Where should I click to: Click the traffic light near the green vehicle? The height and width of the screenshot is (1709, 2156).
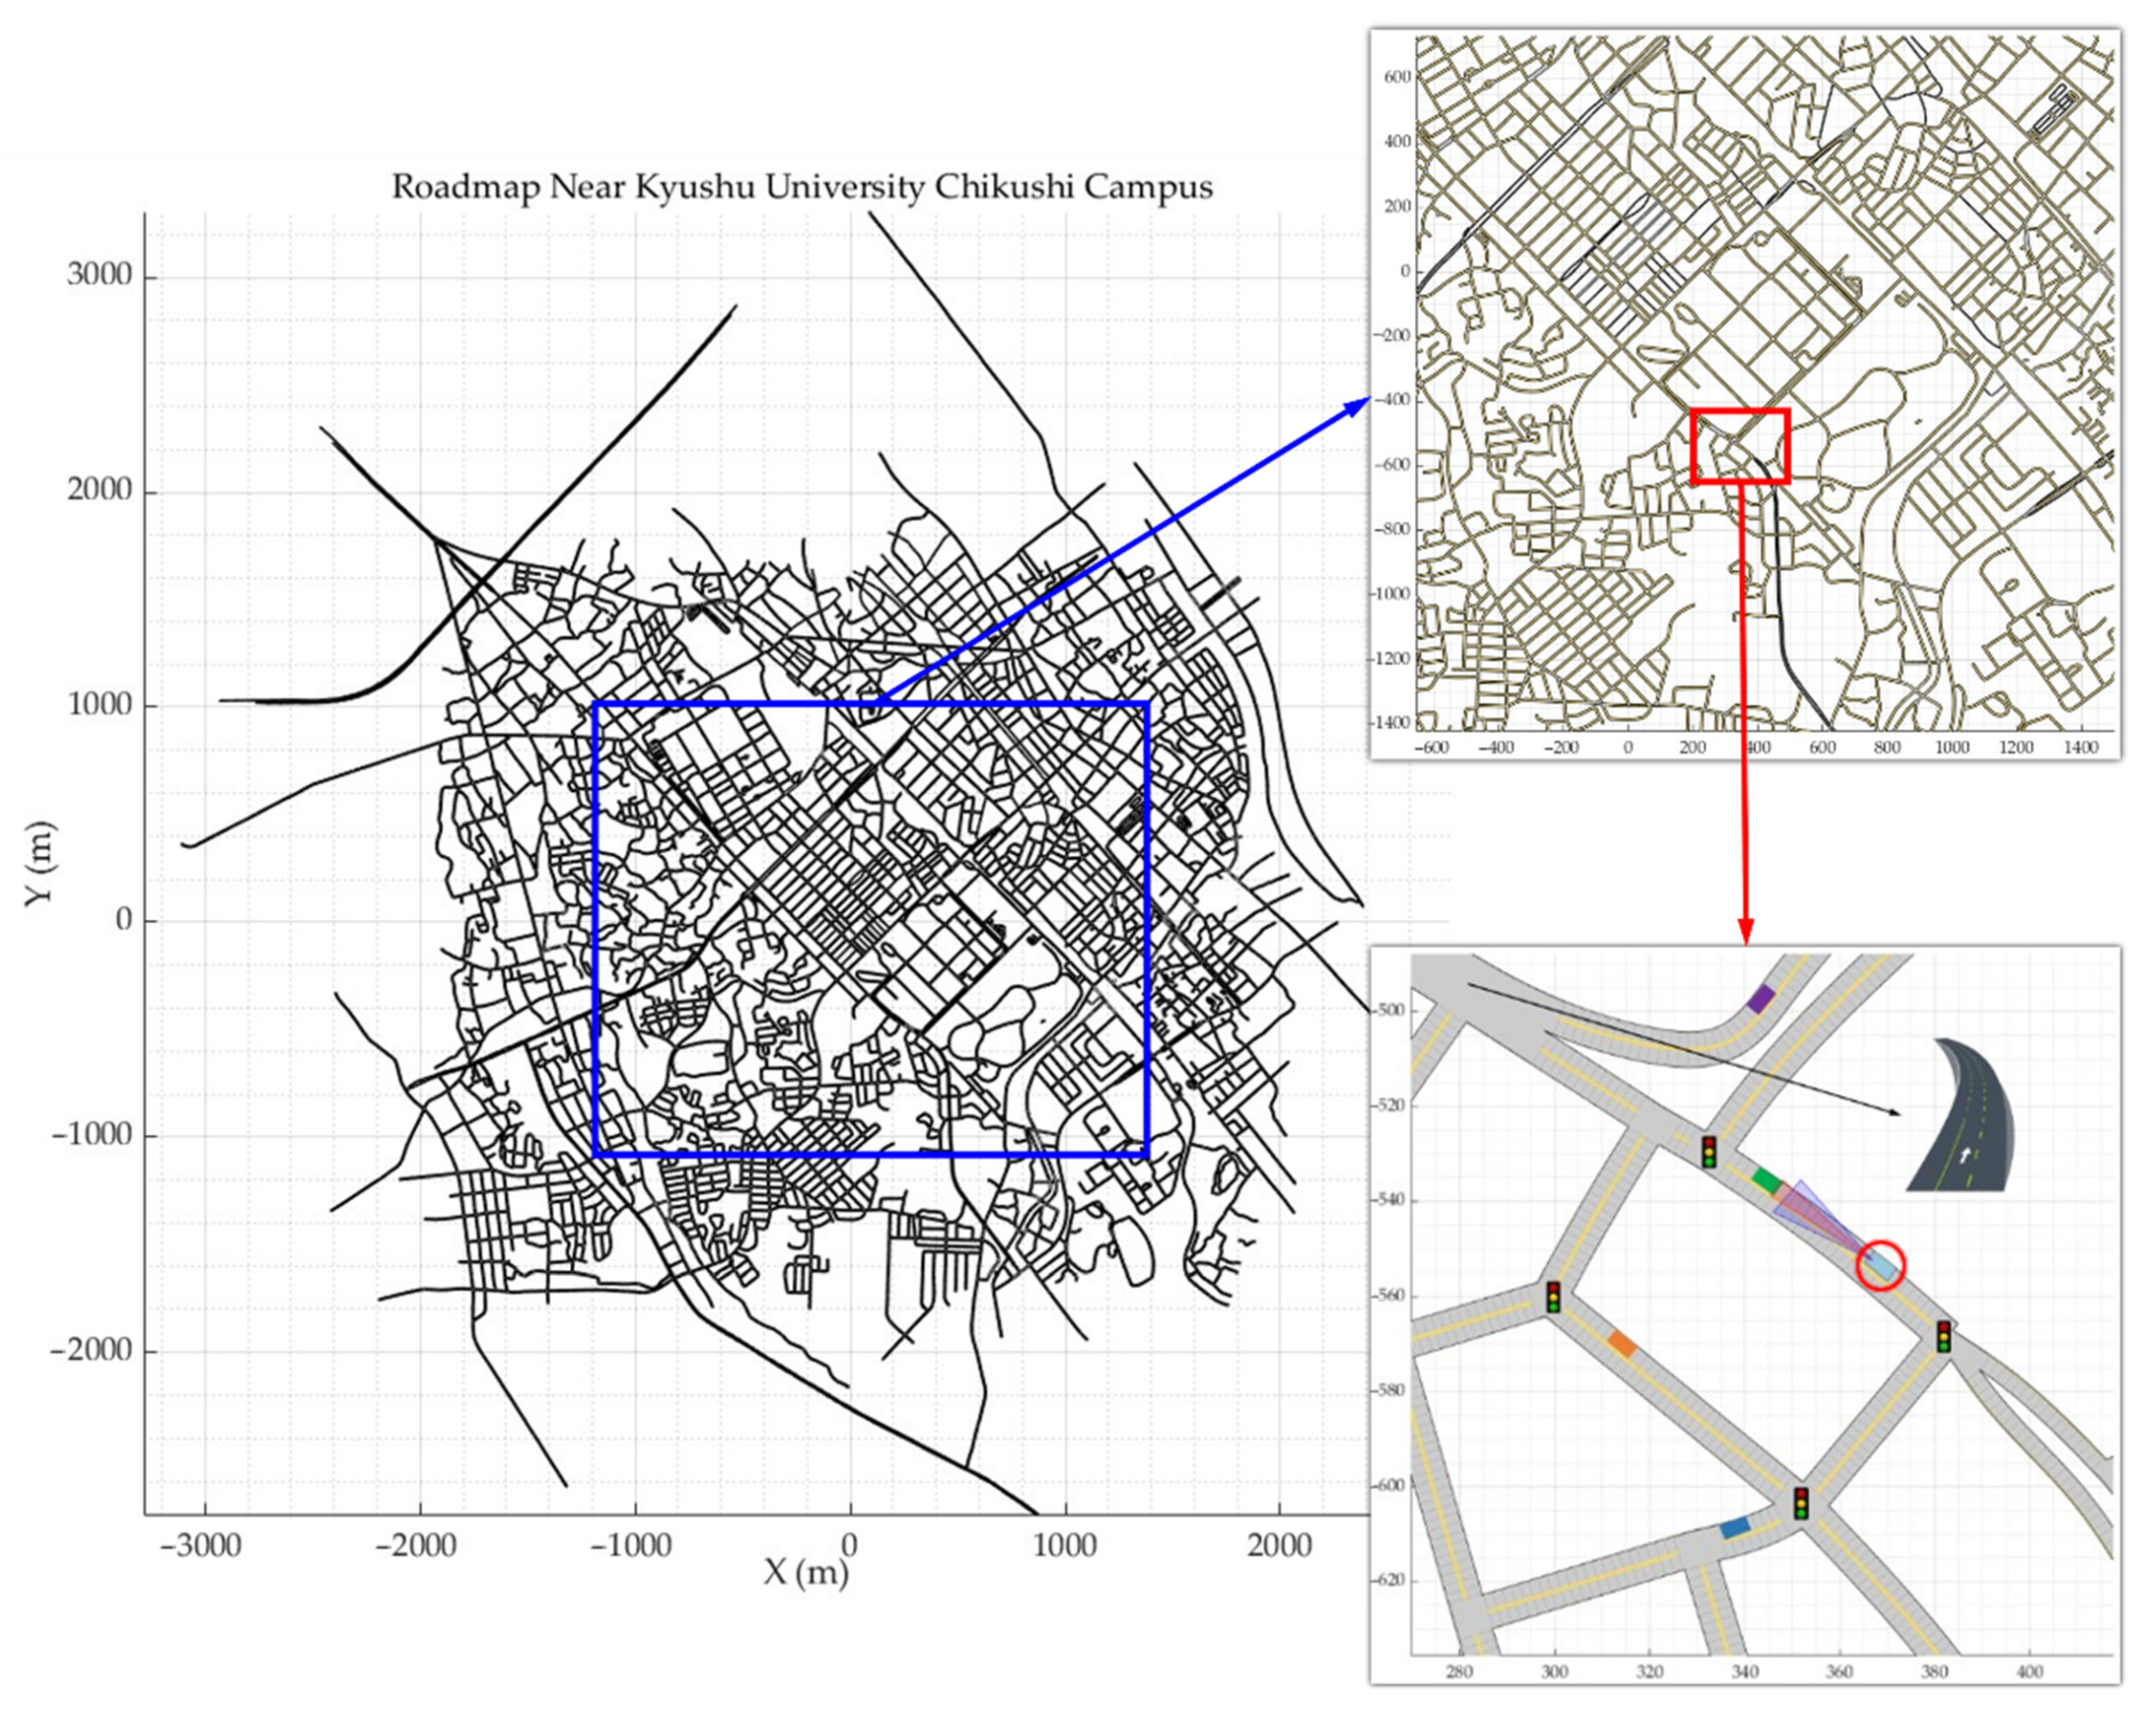(x=1709, y=1151)
